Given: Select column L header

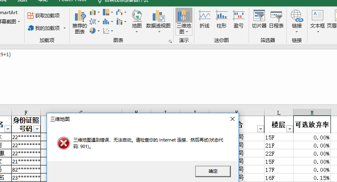Looking at the screenshot, I should pos(279,112).
